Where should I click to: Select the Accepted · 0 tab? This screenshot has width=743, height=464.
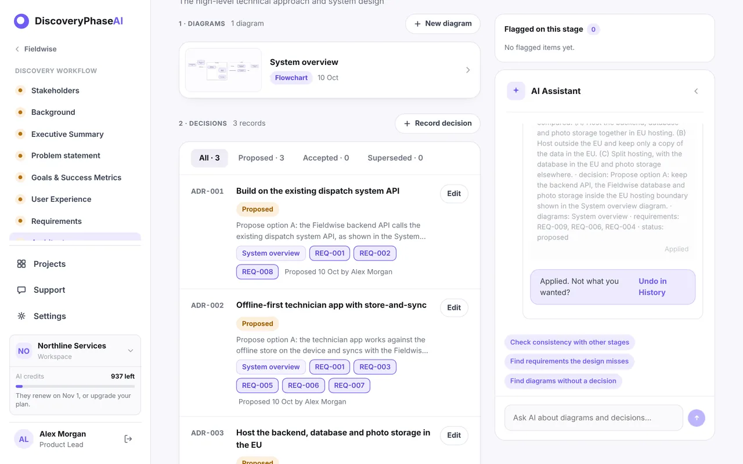click(x=326, y=158)
